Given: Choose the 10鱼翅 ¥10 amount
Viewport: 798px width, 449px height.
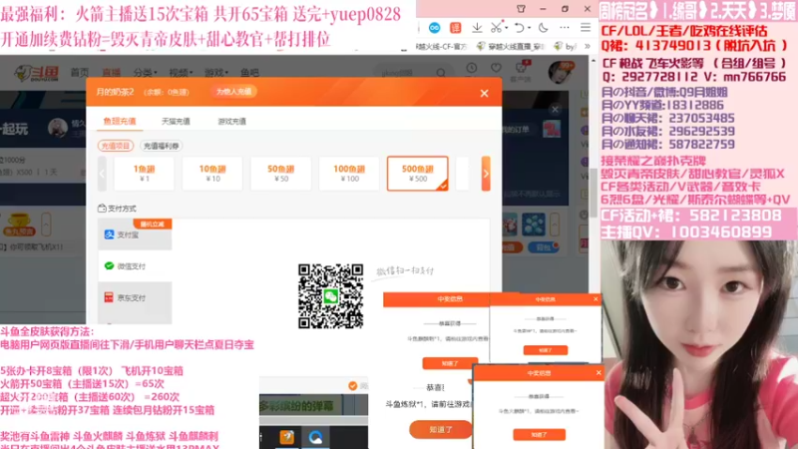Looking at the screenshot, I should [x=212, y=174].
